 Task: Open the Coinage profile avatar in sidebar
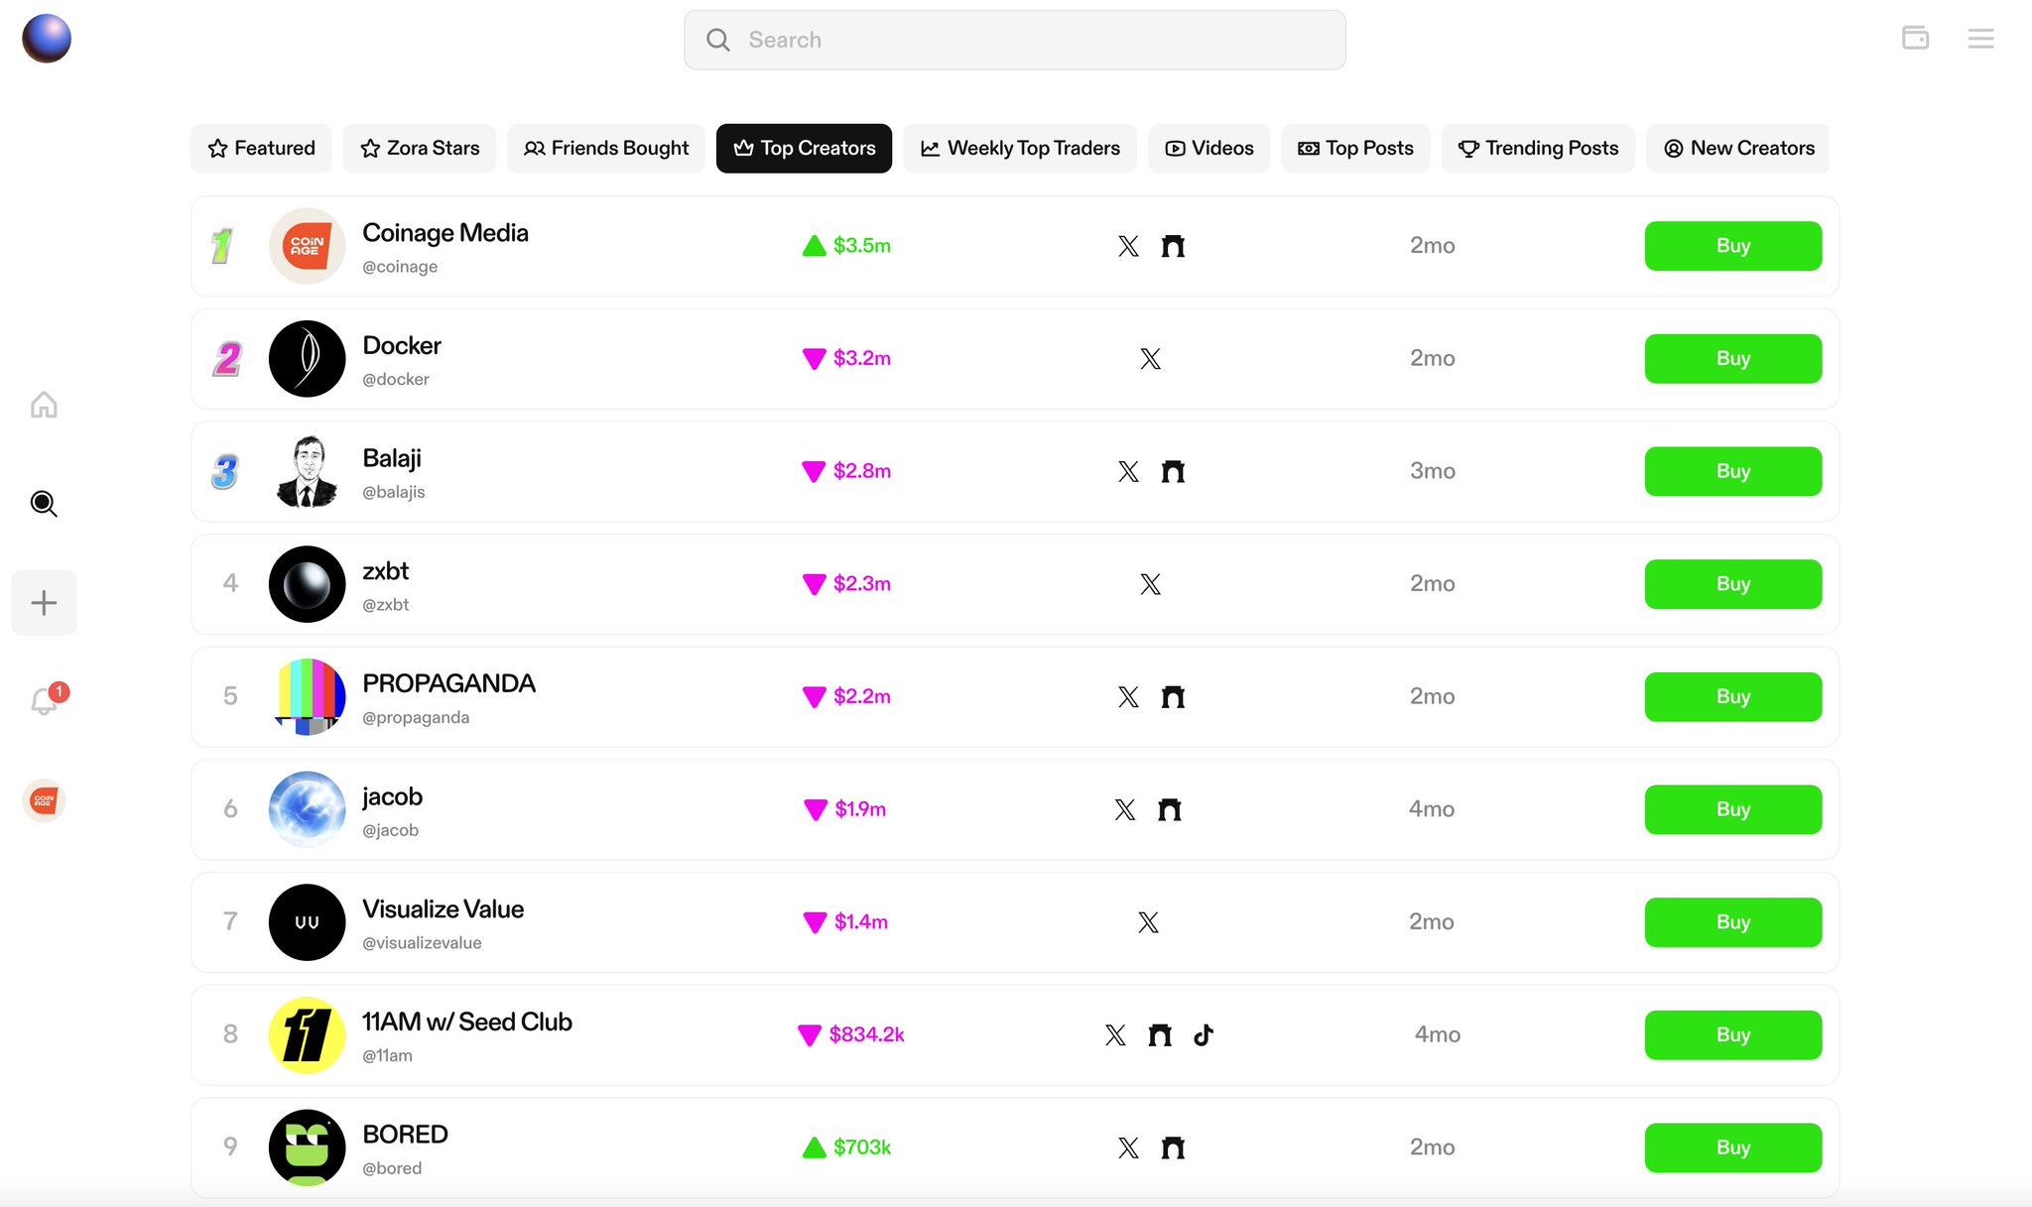(44, 800)
